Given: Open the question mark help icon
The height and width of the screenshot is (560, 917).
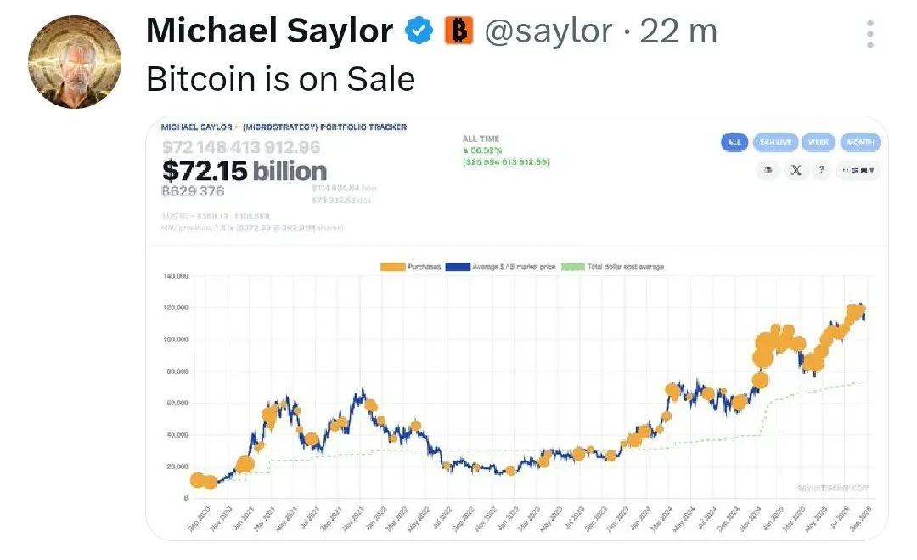Looking at the screenshot, I should click(x=822, y=170).
